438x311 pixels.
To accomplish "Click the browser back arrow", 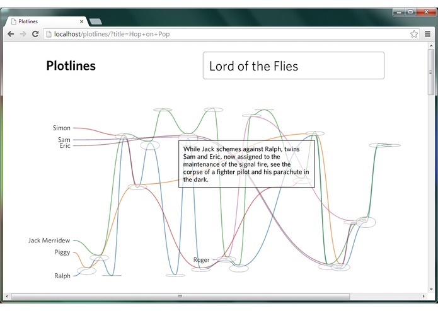I will pos(11,34).
